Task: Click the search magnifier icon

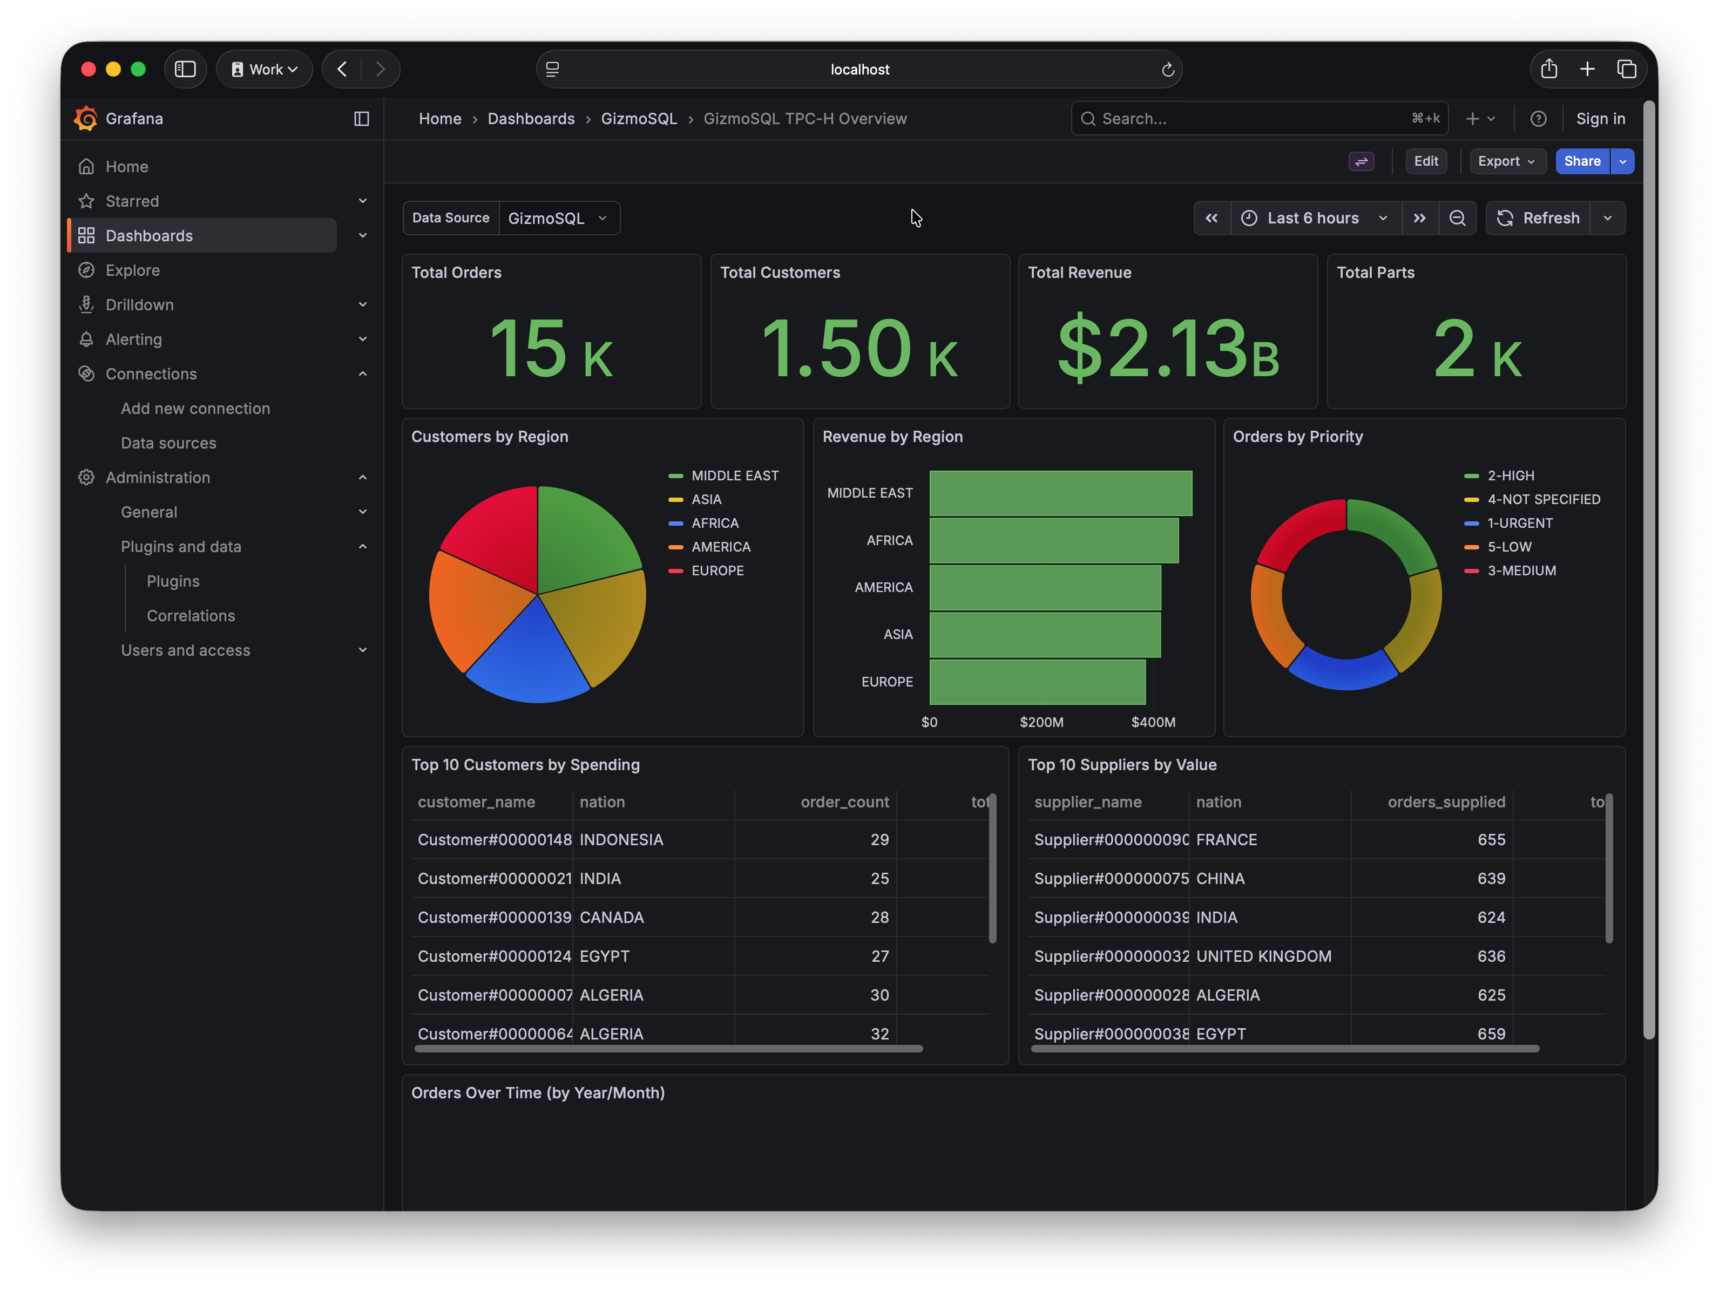Action: [x=1088, y=119]
